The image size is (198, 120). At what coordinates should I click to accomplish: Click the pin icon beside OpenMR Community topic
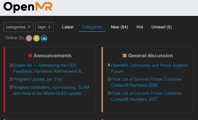109,65
